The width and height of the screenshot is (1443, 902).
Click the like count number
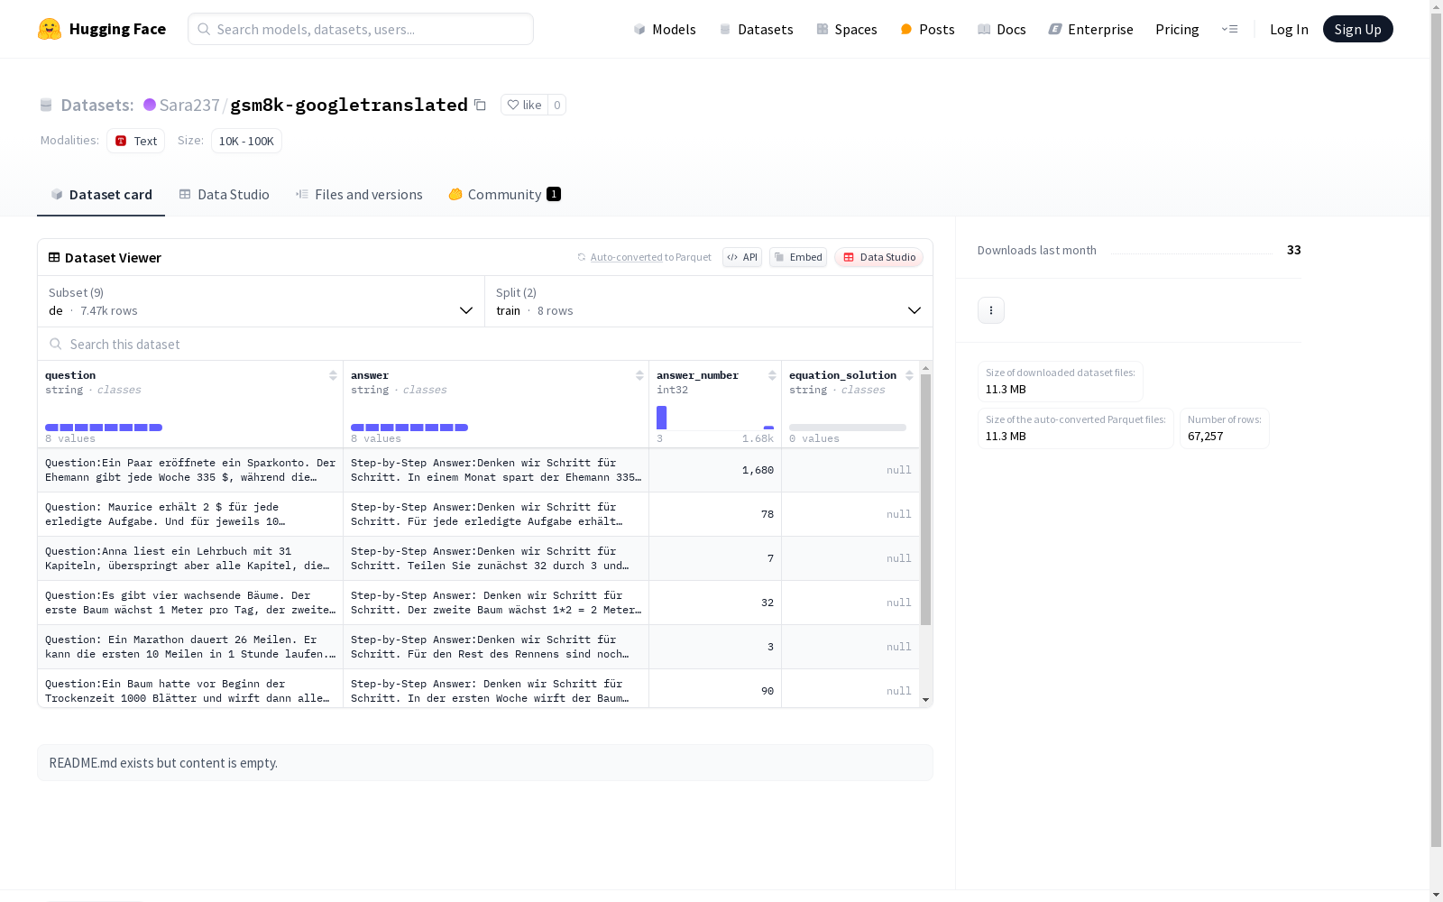pyautogui.click(x=557, y=105)
